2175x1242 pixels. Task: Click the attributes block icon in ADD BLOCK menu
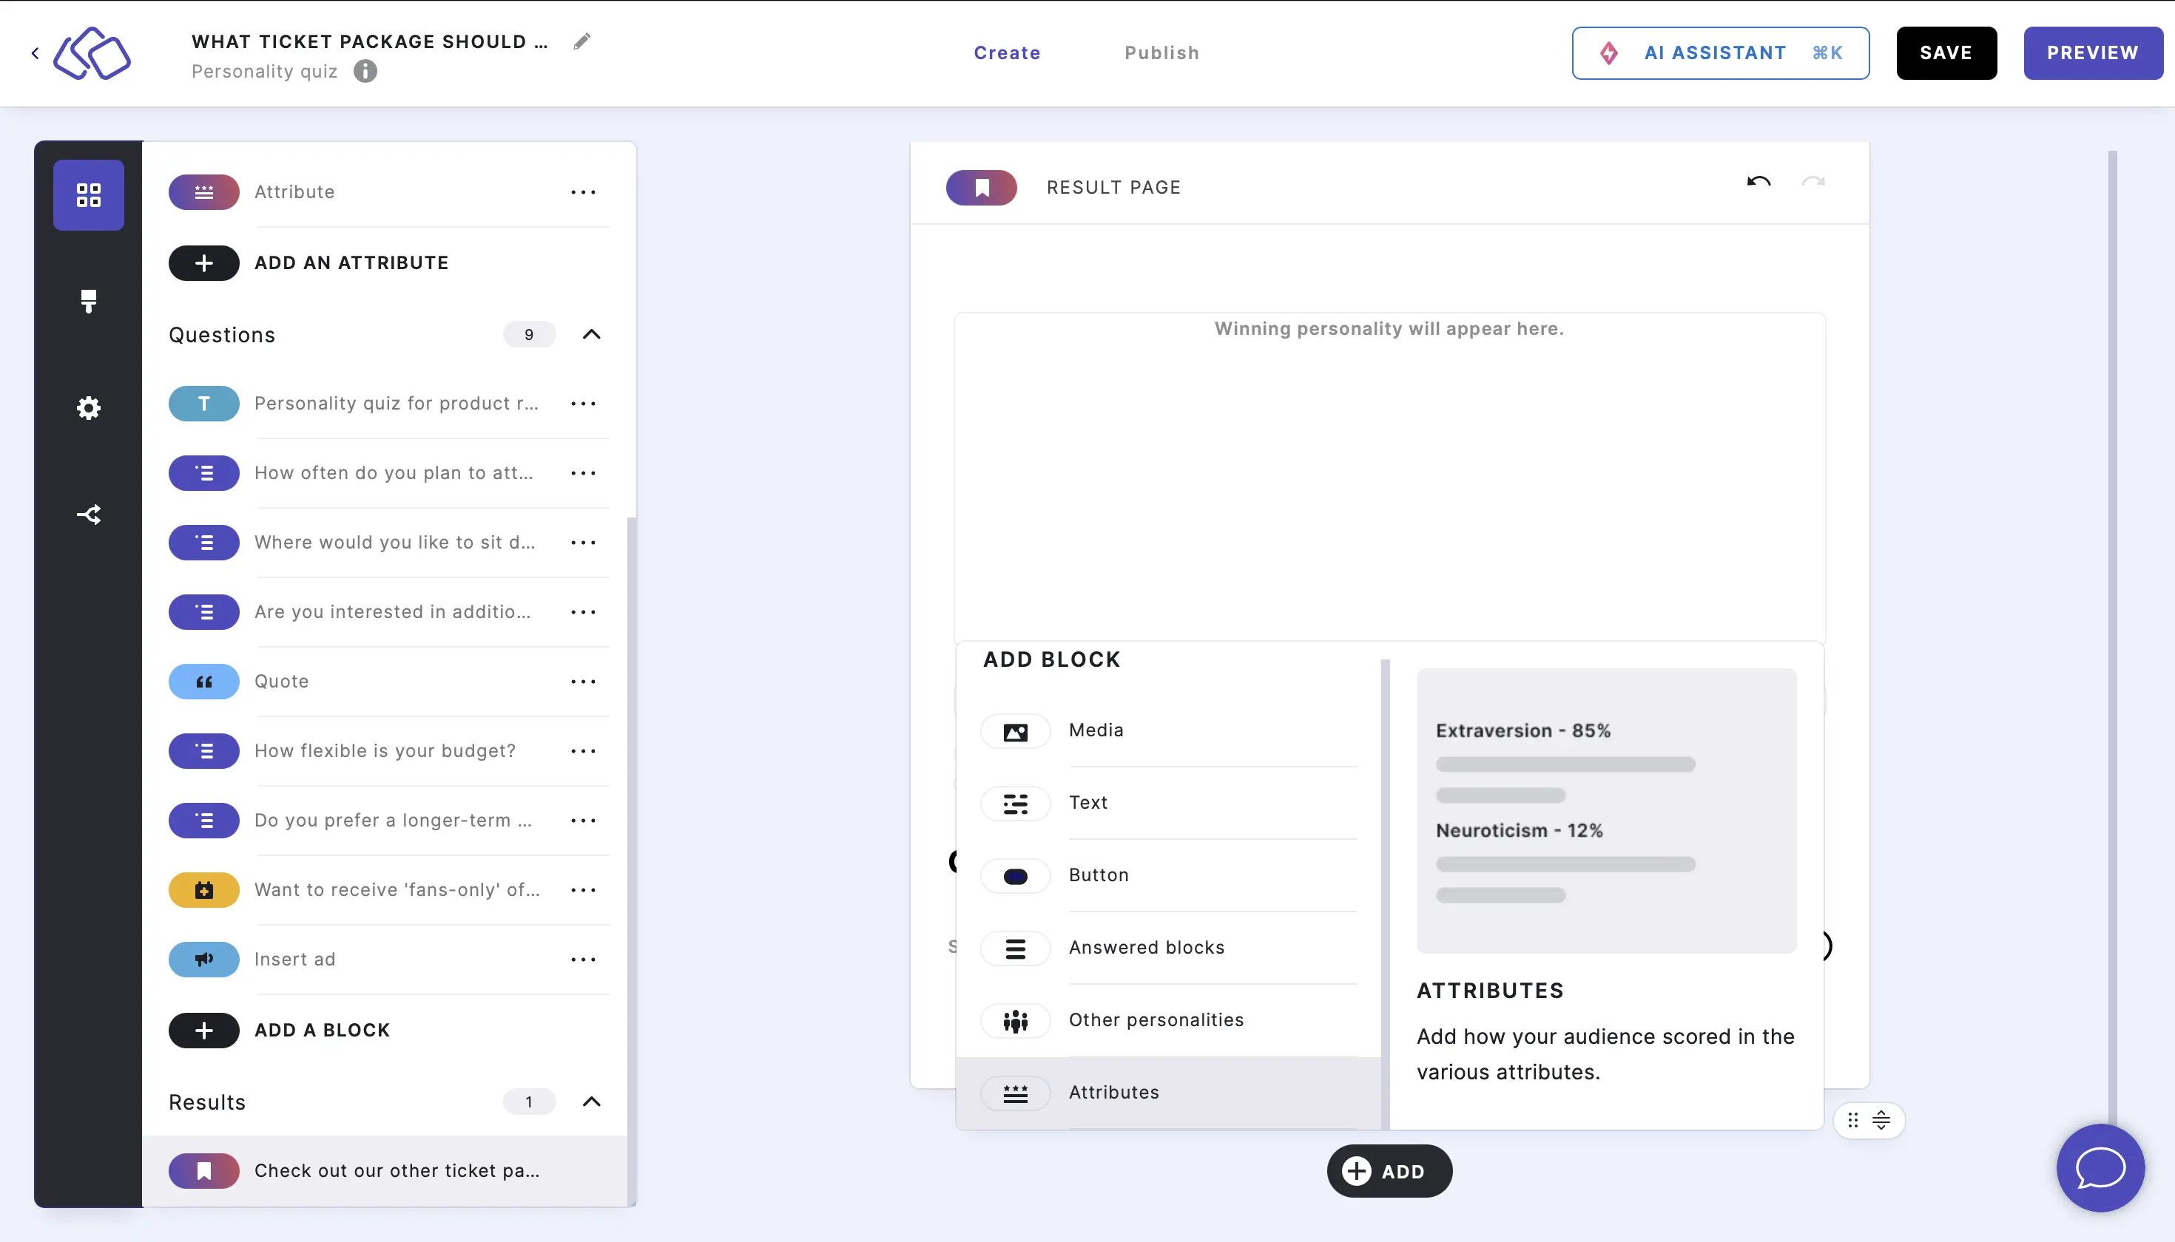pos(1016,1091)
